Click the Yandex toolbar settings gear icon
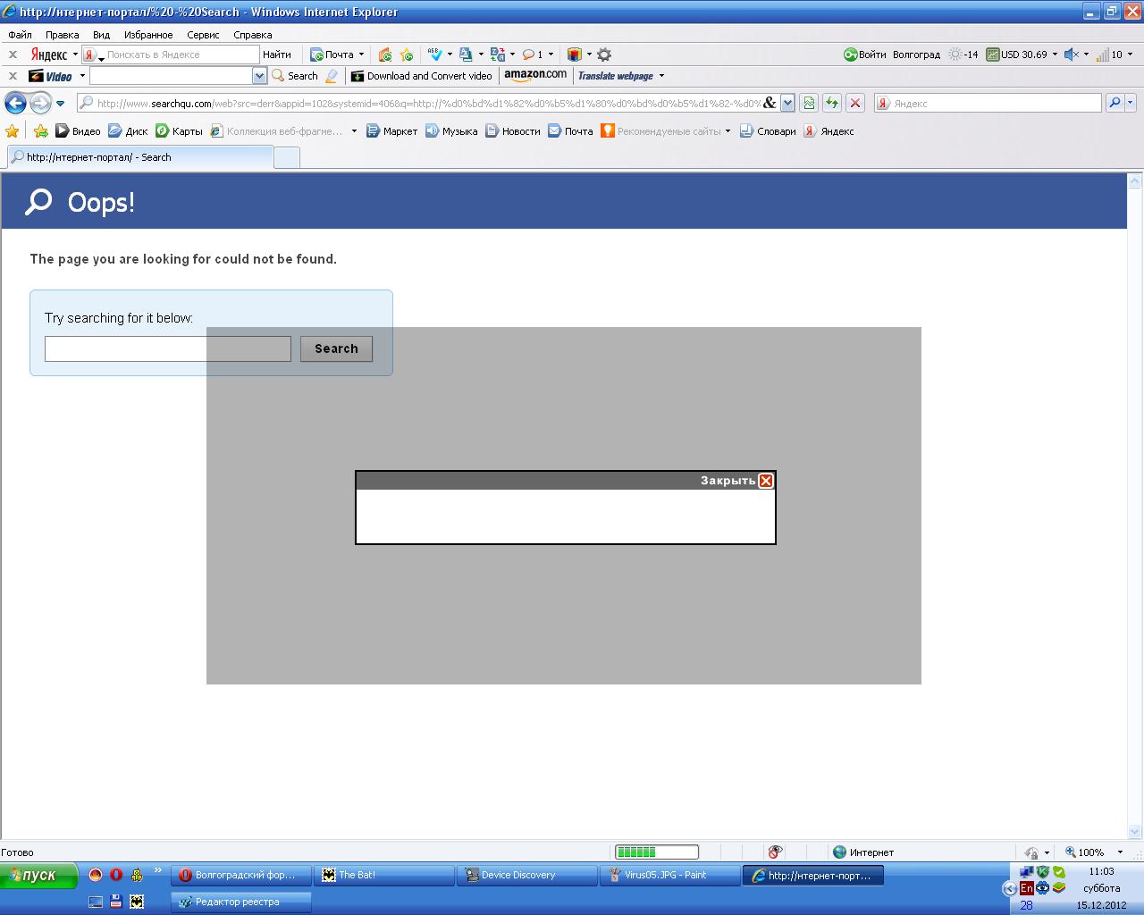This screenshot has width=1144, height=915. point(604,55)
